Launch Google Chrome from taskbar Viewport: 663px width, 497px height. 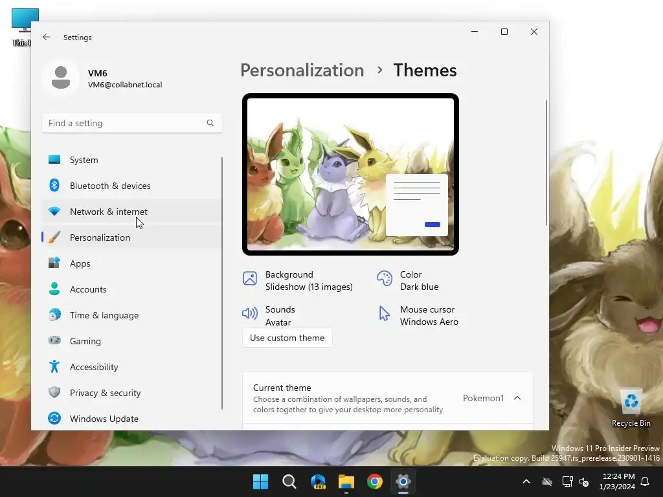375,481
